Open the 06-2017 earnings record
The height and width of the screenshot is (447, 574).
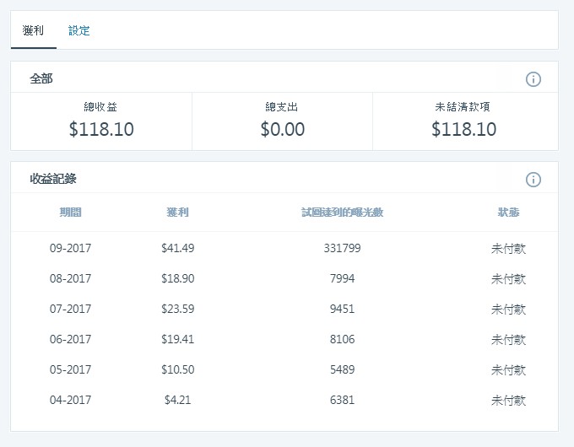tap(71, 340)
